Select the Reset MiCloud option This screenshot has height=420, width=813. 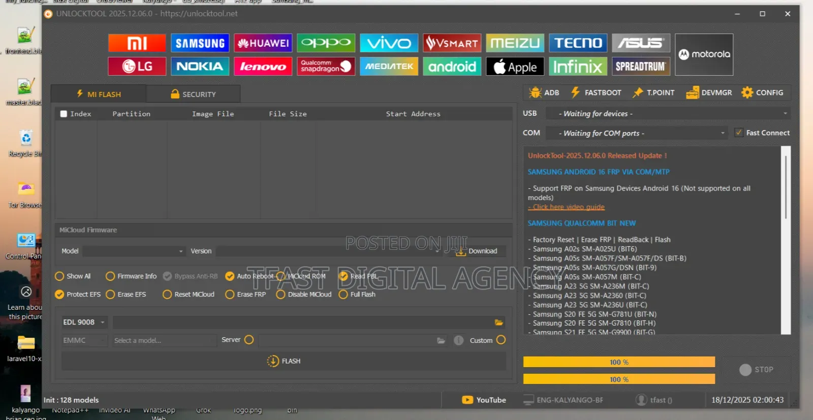point(189,295)
